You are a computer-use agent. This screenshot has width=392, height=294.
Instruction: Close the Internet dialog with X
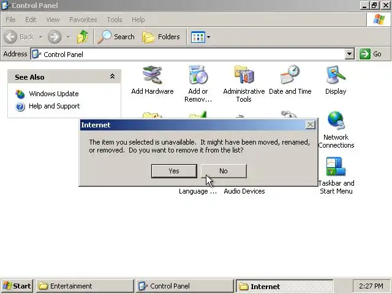(311, 125)
